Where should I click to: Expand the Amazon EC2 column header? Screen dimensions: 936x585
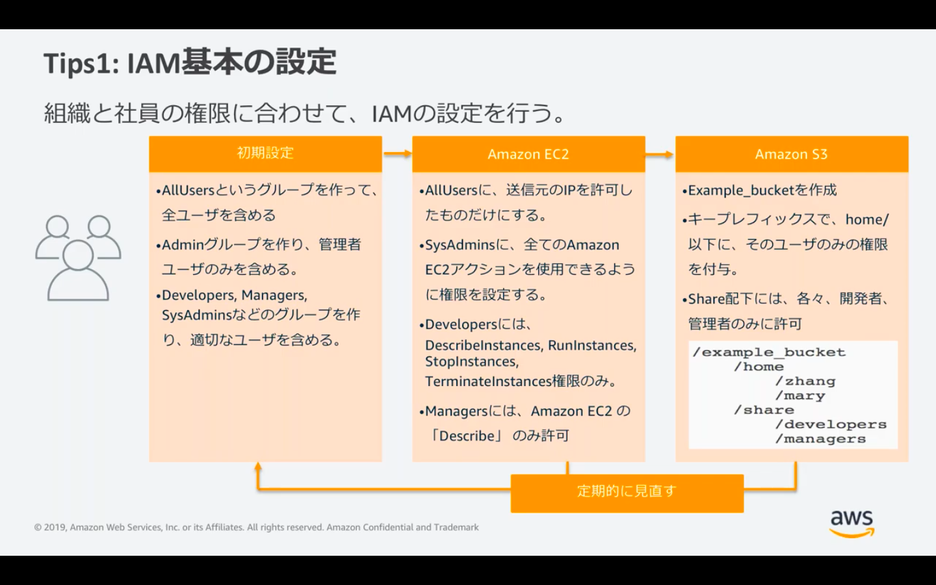click(x=527, y=154)
